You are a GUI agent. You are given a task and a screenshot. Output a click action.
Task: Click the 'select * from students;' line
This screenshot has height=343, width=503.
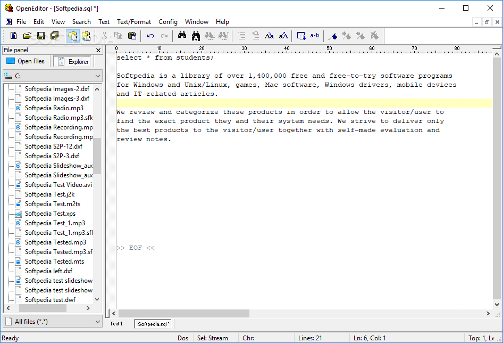tap(165, 58)
